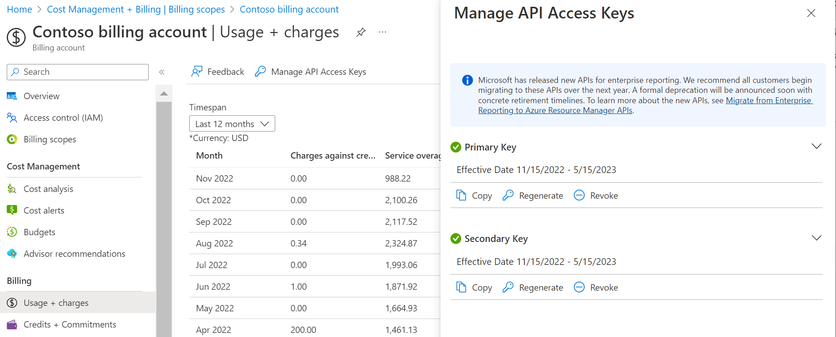
Task: Click the Month column header
Action: [209, 155]
